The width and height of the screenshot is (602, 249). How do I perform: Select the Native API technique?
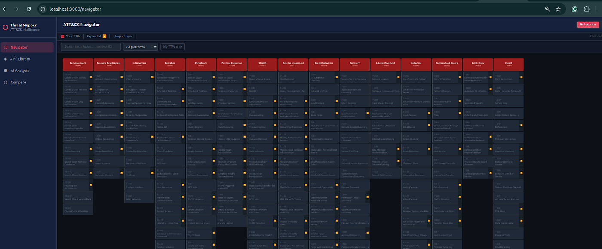[x=170, y=125]
